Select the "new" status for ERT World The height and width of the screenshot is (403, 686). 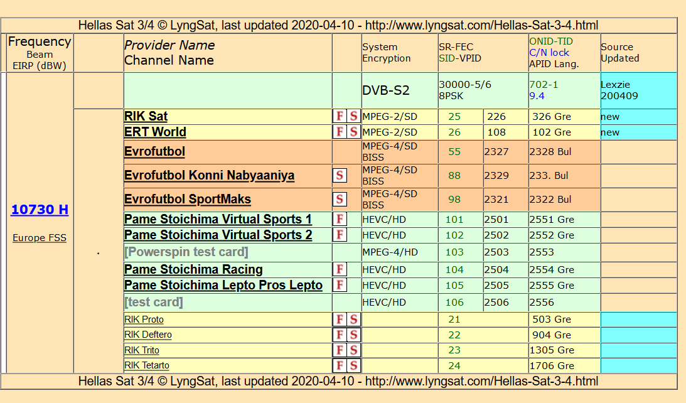[610, 132]
